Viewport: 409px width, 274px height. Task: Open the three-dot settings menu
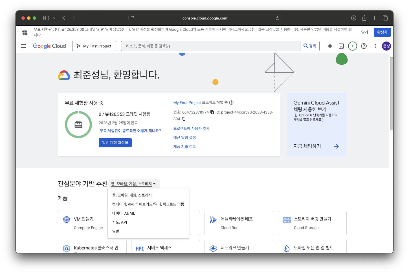pyautogui.click(x=375, y=46)
